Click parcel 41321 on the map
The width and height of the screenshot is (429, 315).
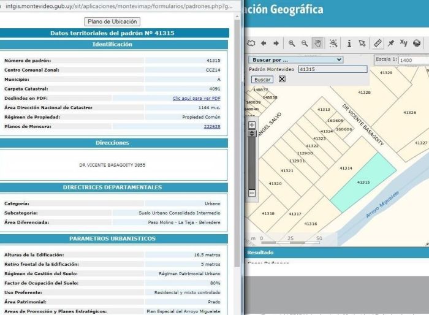tap(287, 171)
